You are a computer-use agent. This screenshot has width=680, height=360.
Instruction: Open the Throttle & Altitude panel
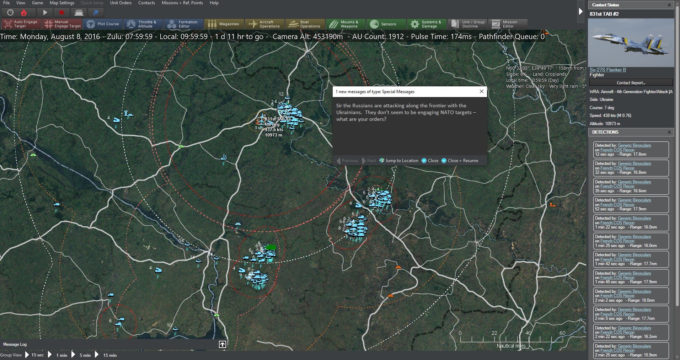click(143, 24)
